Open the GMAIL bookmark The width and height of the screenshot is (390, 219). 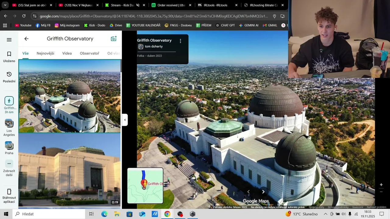270,25
